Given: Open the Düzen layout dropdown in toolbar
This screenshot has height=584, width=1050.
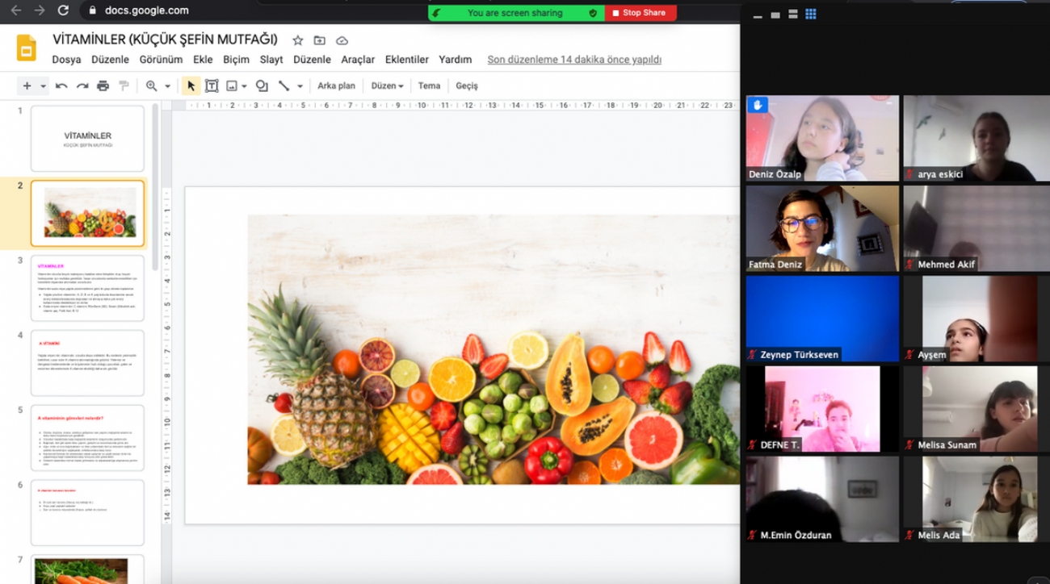Looking at the screenshot, I should 387,86.
